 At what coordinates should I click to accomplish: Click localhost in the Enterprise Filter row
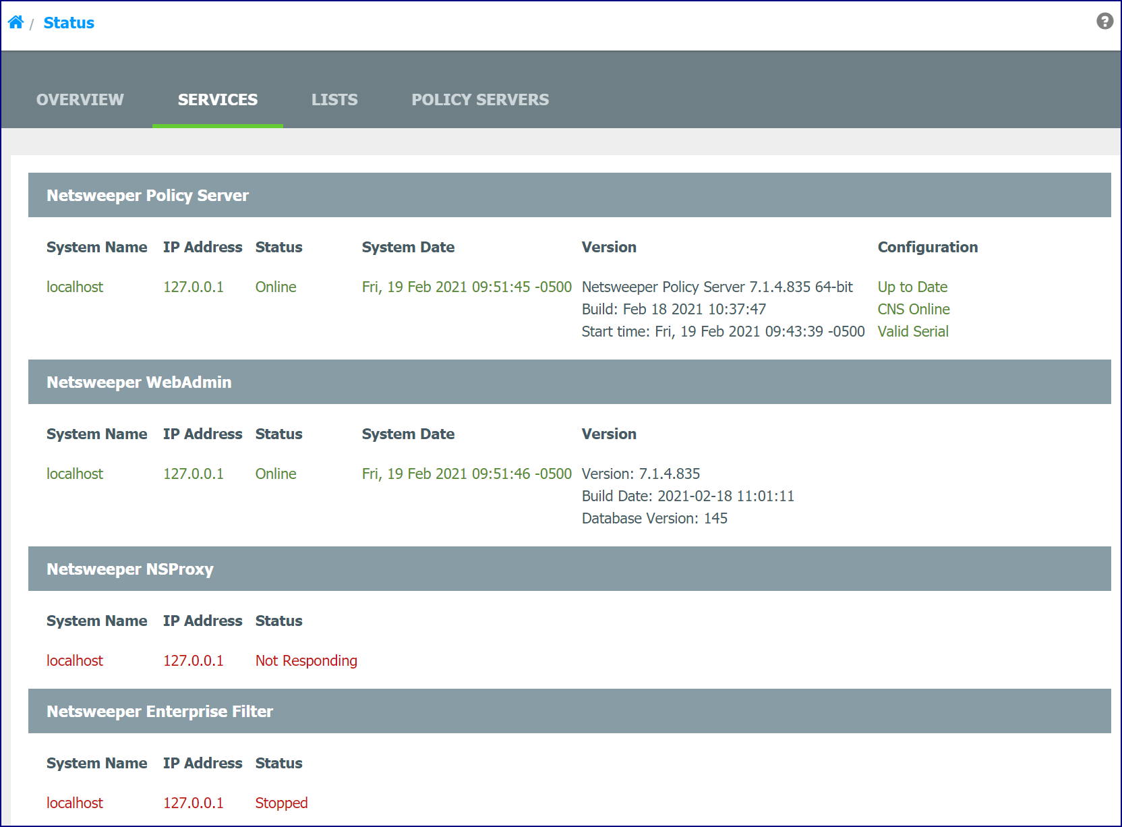(75, 803)
